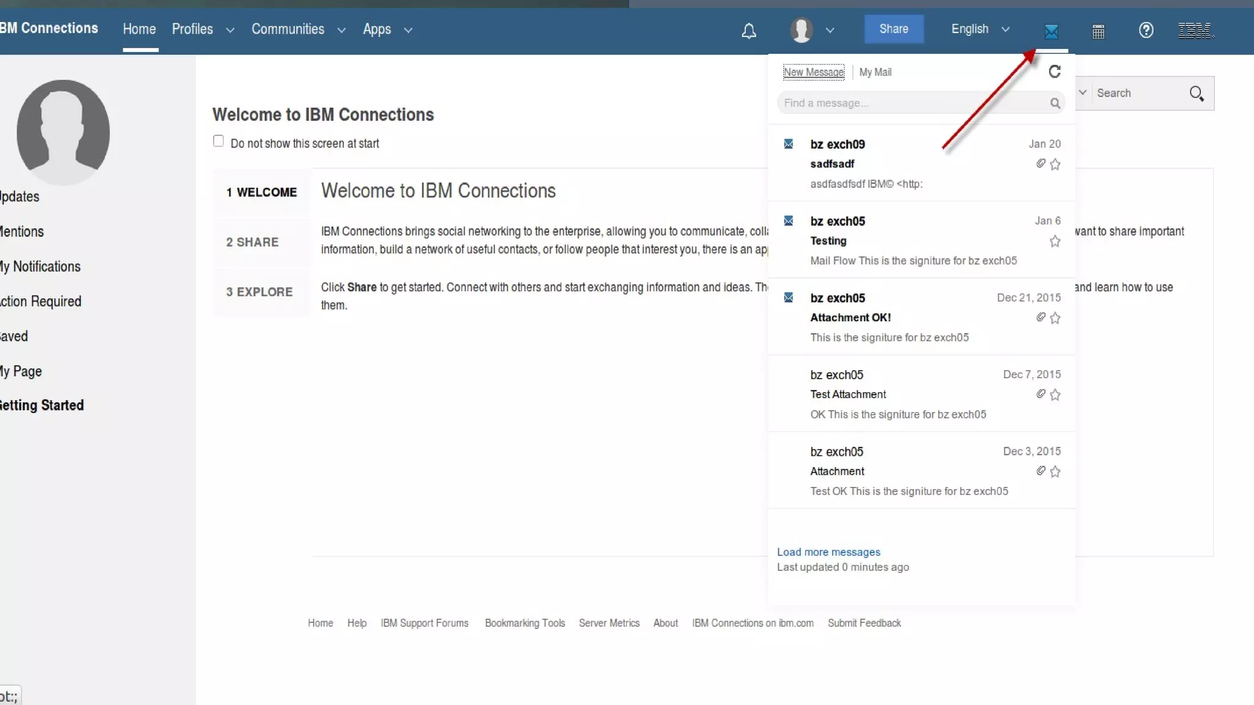The width and height of the screenshot is (1254, 705).
Task: Click unread envelope icon for Dec 21 message
Action: click(789, 297)
